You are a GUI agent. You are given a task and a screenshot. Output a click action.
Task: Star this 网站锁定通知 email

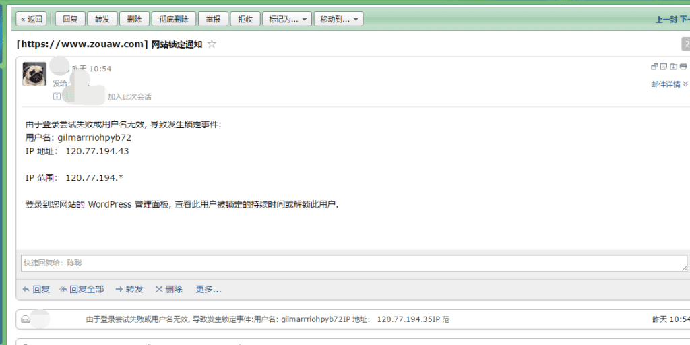coord(212,44)
